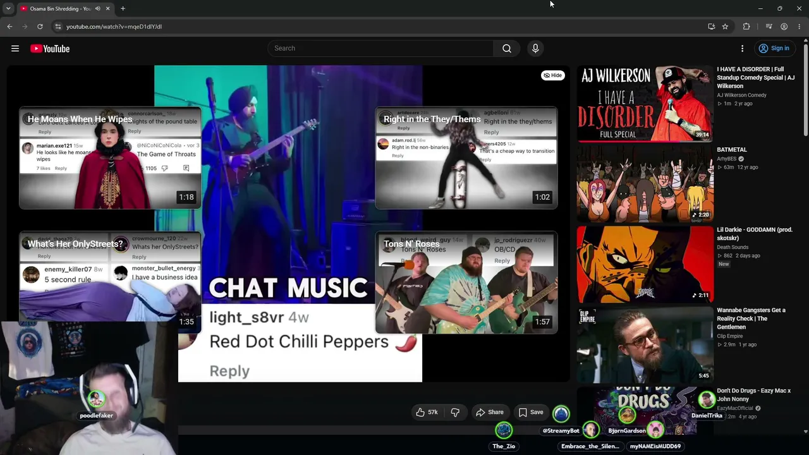Save the video to a playlist
Image resolution: width=809 pixels, height=455 pixels.
pos(531,413)
